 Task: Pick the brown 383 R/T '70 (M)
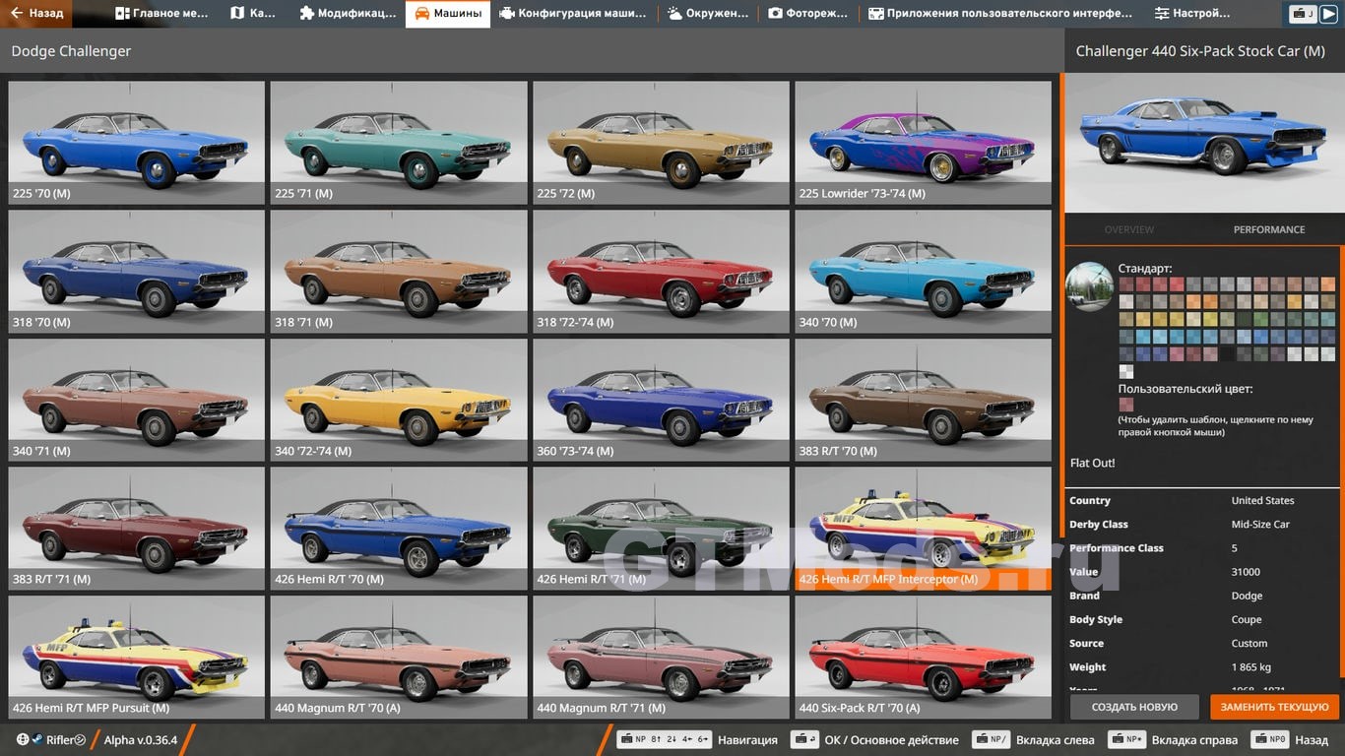point(924,400)
